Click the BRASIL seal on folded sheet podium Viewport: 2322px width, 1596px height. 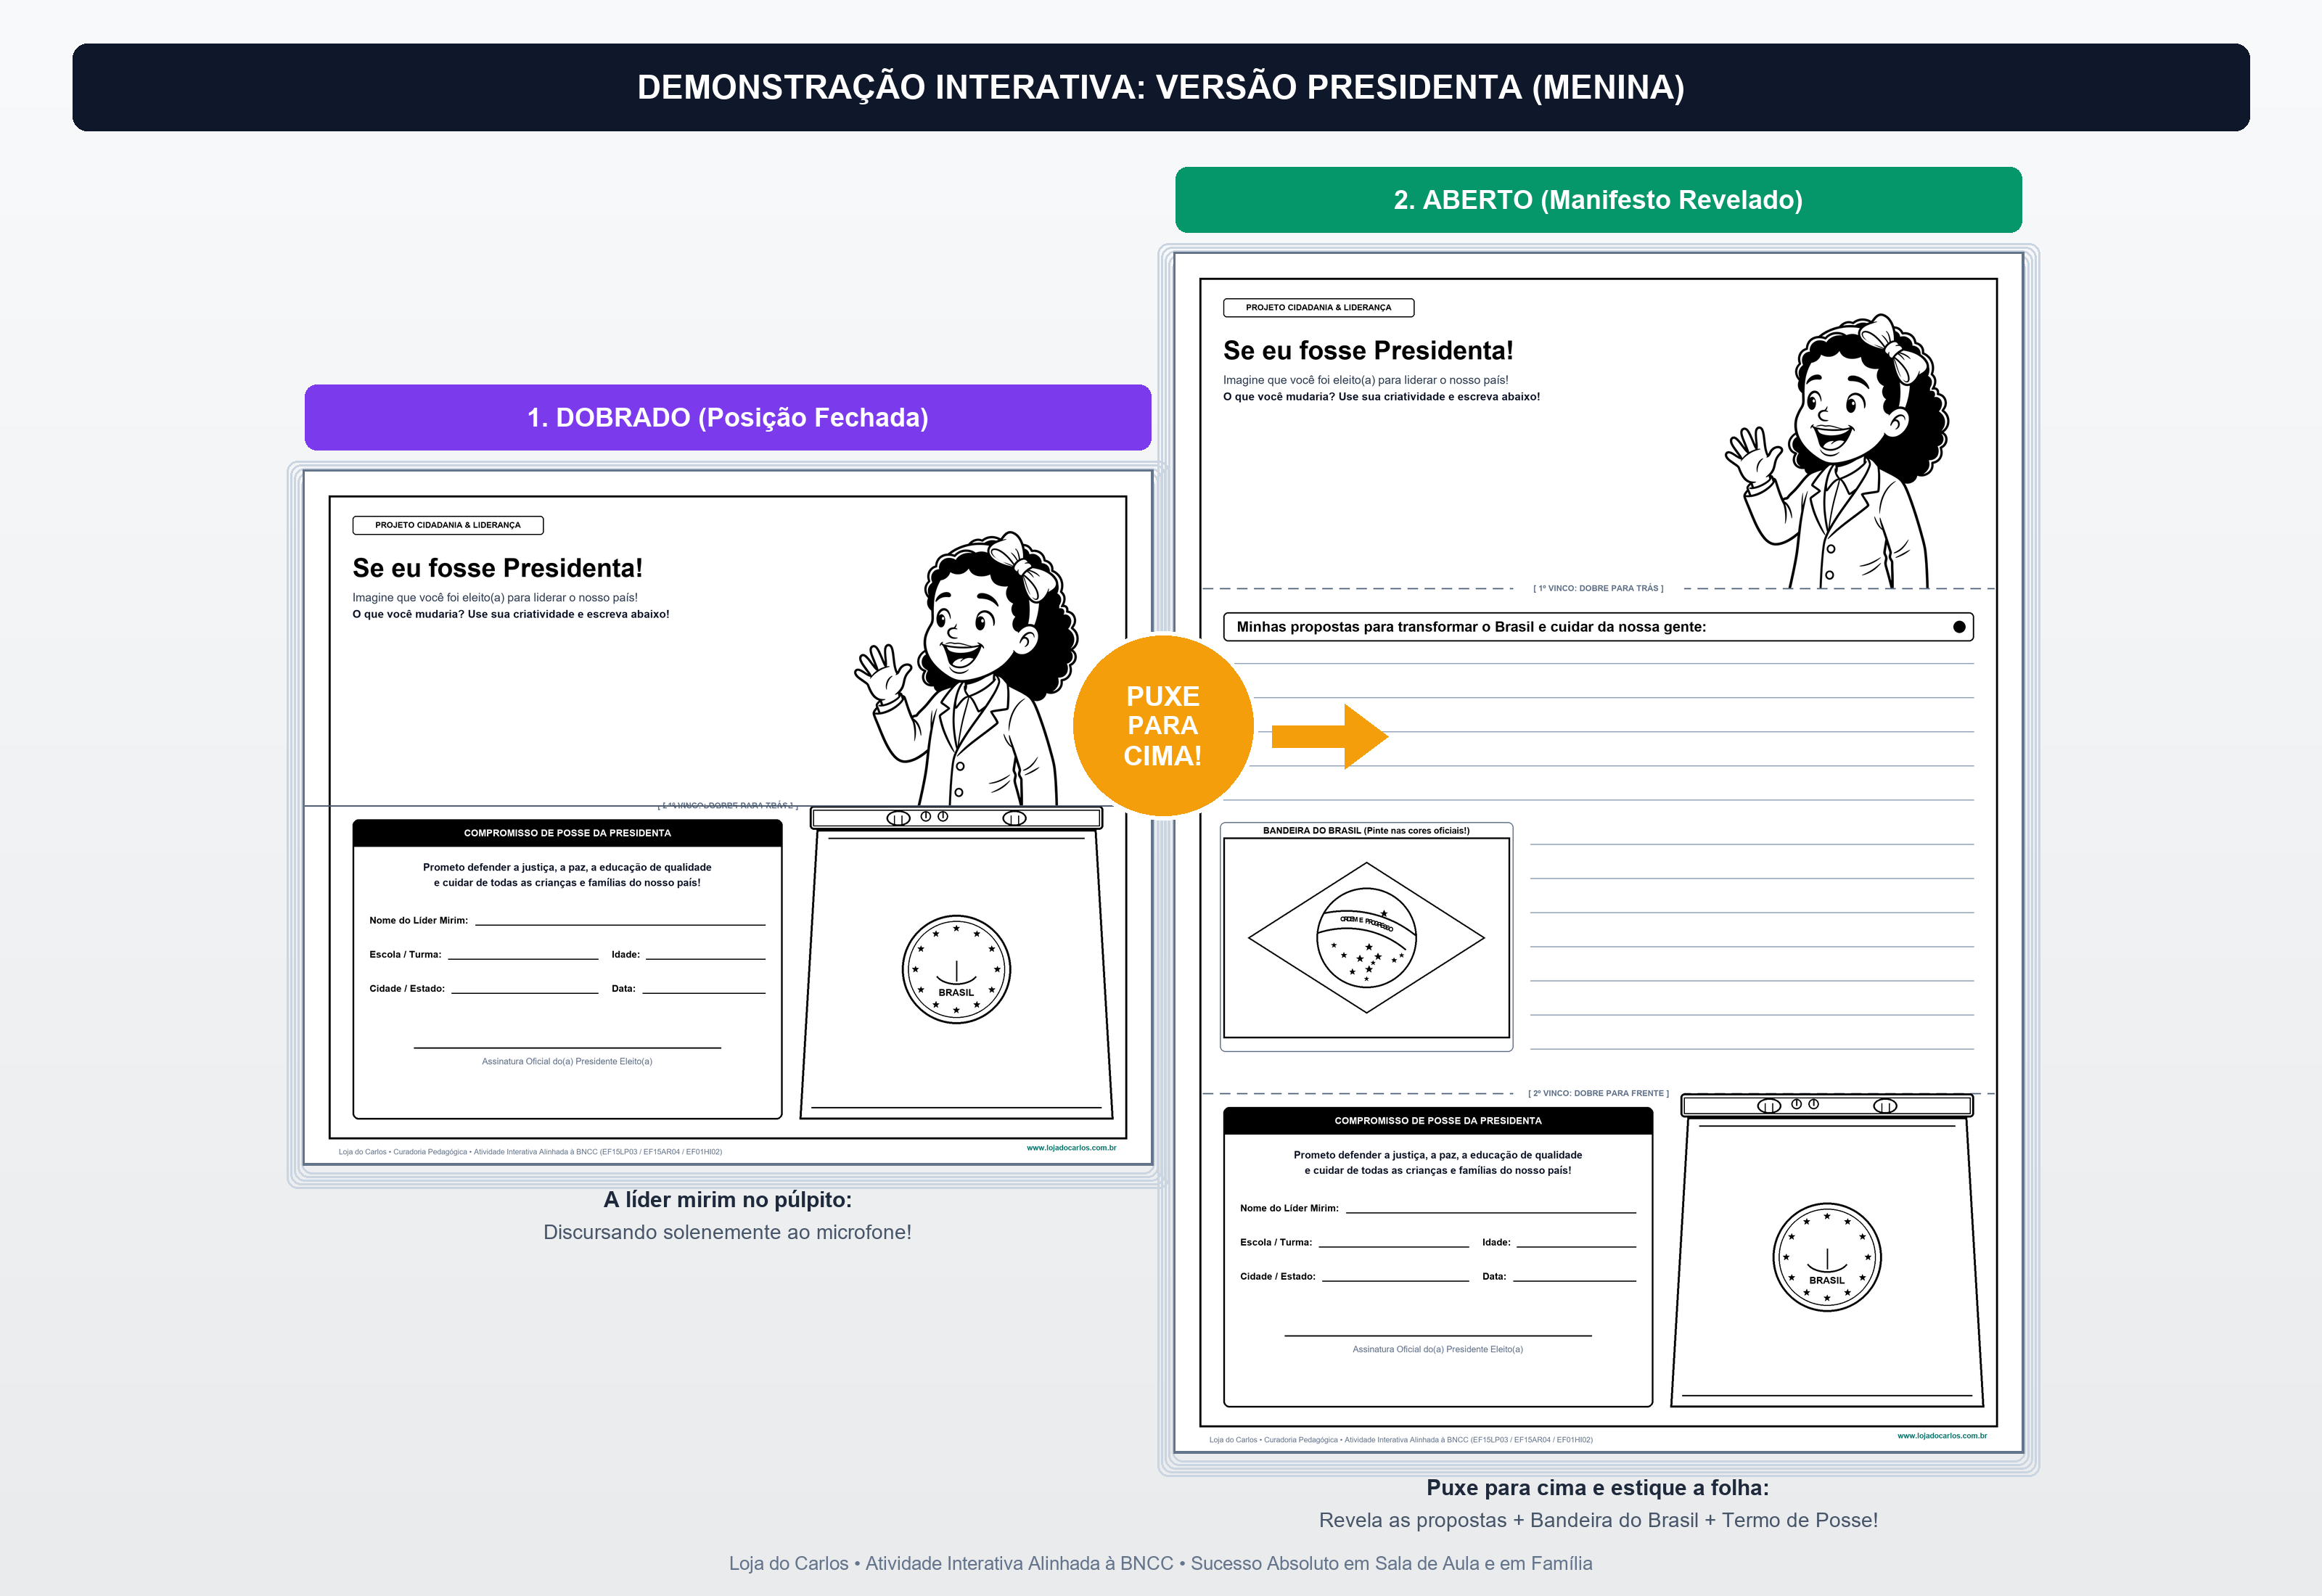point(956,969)
